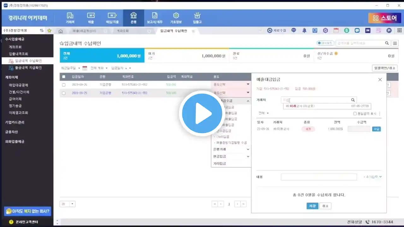Screen dimensions: 404x227
Task: Click the 수납 button in dialog
Action: pyautogui.click(x=376, y=129)
